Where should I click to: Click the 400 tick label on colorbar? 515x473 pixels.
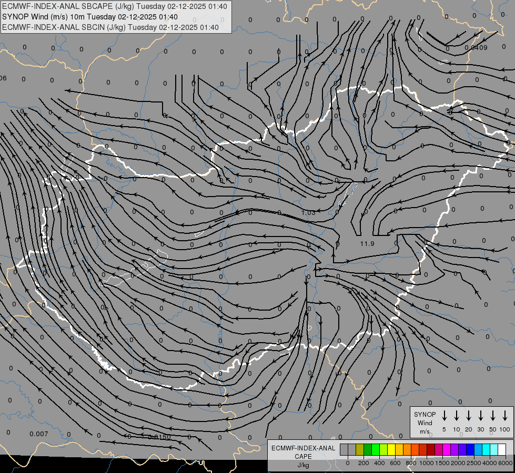pyautogui.click(x=379, y=463)
